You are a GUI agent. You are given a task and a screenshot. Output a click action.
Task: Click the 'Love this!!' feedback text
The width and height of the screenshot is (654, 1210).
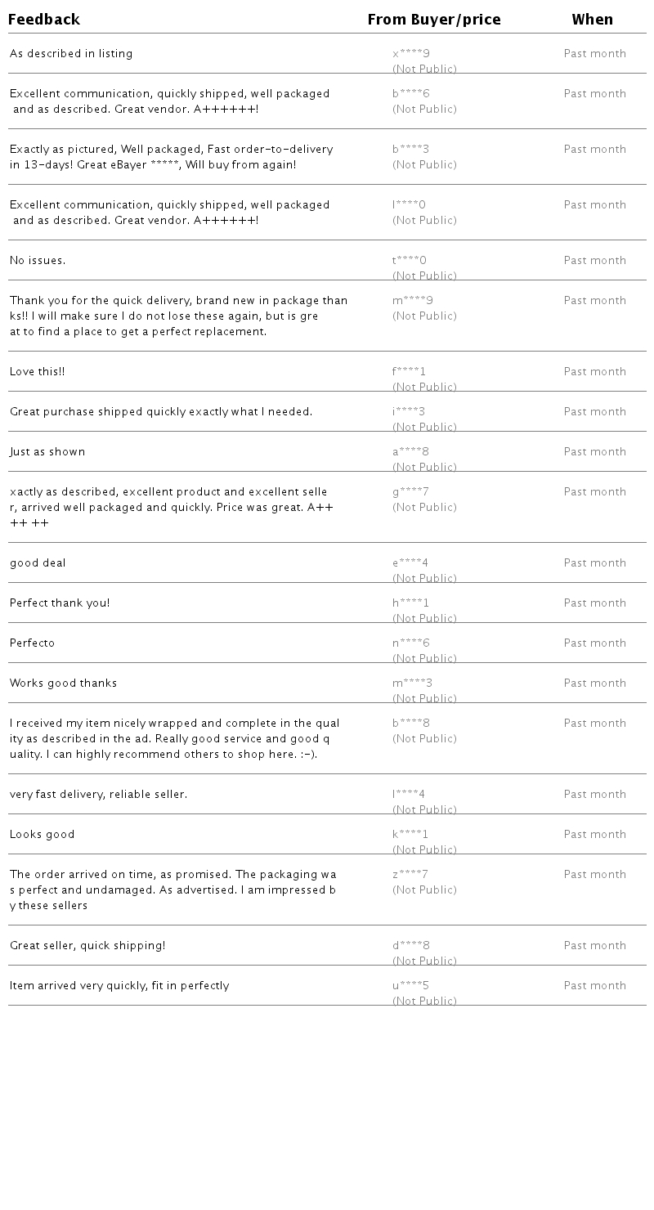[38, 372]
